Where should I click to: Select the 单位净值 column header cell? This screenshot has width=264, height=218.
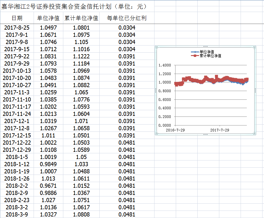click(48, 18)
